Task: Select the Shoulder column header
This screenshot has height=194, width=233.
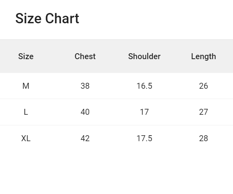Action: [144, 56]
